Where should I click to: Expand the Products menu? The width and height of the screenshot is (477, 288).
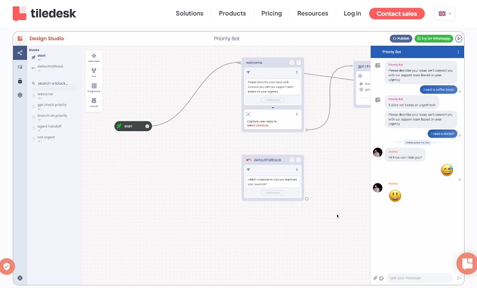[x=232, y=13]
